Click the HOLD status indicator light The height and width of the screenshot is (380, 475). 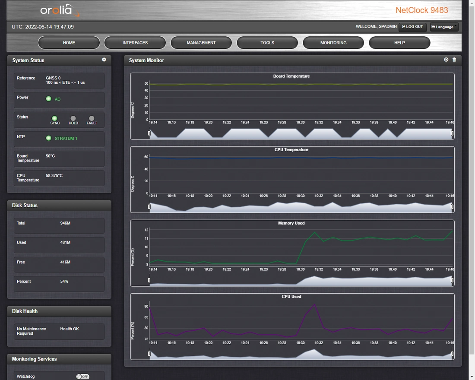click(73, 118)
